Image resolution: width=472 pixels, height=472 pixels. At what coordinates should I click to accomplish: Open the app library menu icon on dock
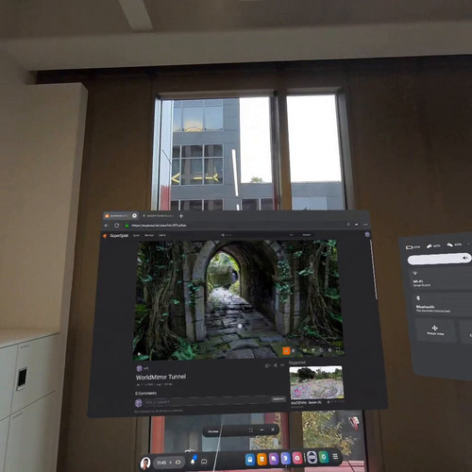click(335, 456)
